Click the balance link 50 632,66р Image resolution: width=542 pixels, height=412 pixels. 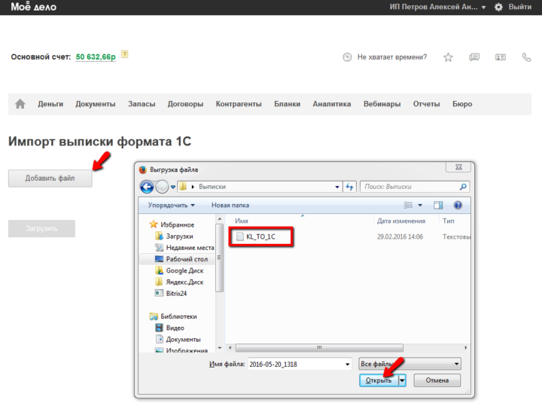click(x=96, y=56)
